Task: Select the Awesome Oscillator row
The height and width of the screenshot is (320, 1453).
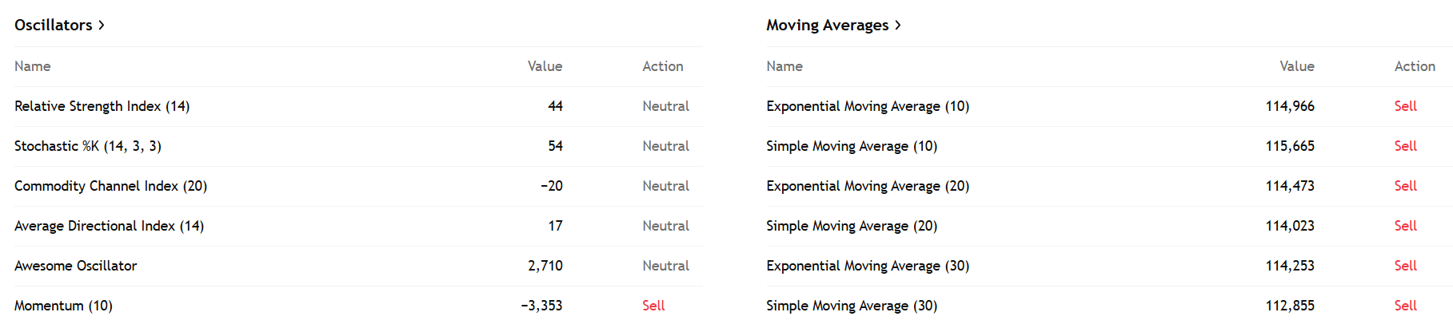Action: 358,266
